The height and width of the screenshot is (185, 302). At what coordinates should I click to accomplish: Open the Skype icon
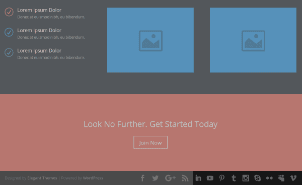pyautogui.click(x=258, y=178)
